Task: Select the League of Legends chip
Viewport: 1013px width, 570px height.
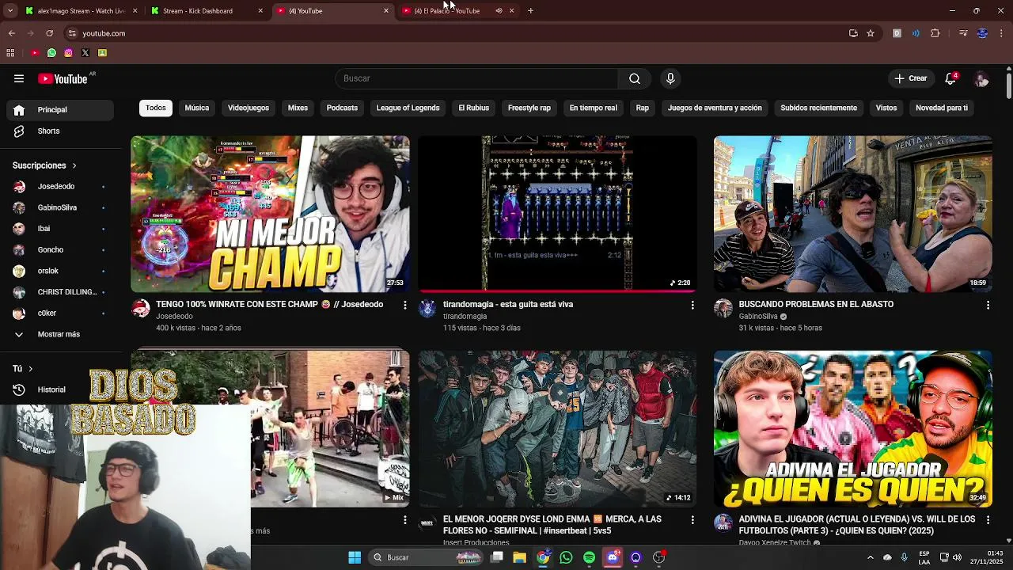Action: 408,108
